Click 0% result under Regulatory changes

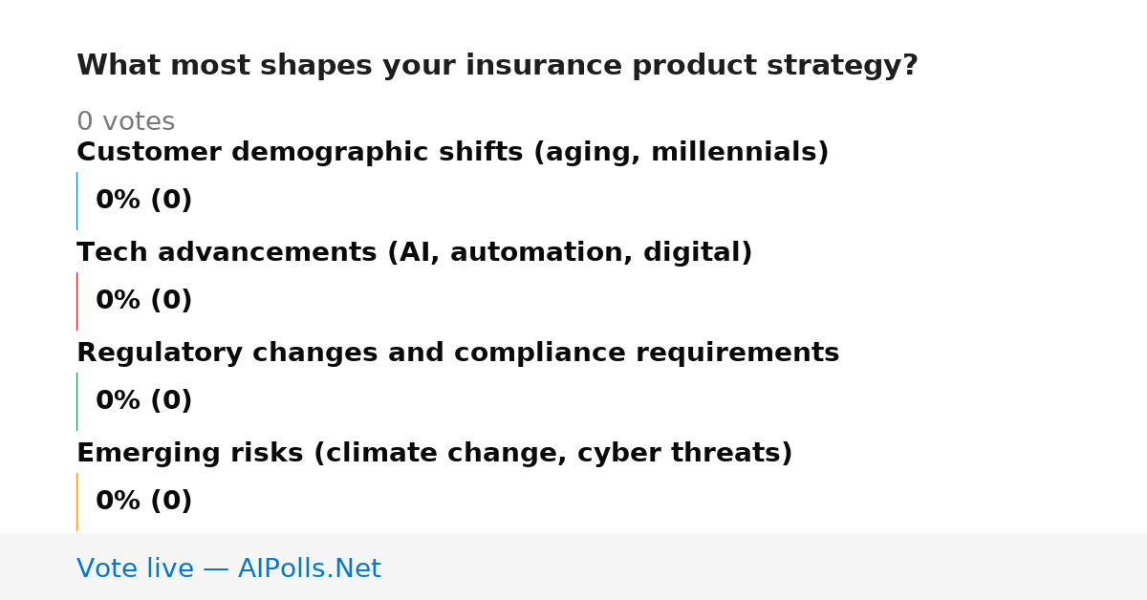143,401
